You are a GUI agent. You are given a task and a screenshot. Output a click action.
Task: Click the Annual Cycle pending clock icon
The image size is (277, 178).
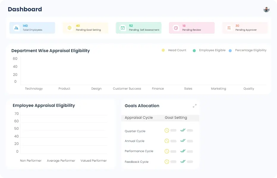point(167,141)
